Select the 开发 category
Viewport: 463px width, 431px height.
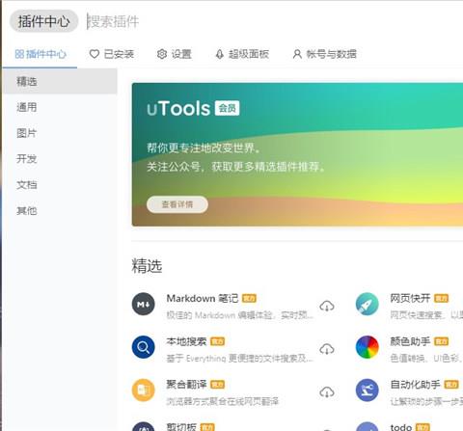click(x=60, y=159)
